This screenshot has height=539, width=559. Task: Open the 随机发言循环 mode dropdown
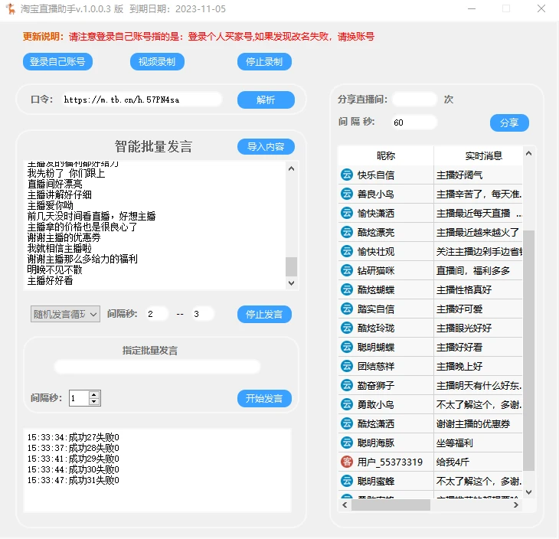coord(65,314)
